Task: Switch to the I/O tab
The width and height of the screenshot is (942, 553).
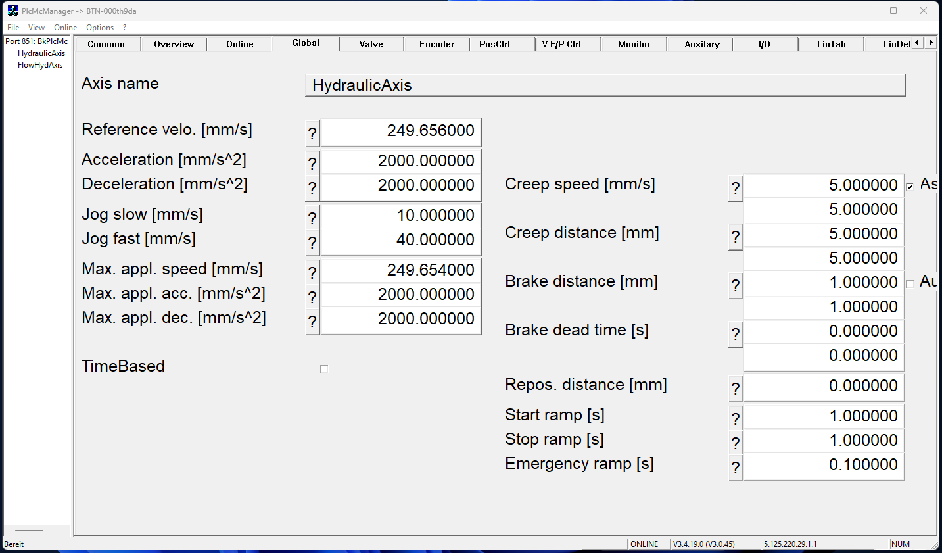Action: 765,44
